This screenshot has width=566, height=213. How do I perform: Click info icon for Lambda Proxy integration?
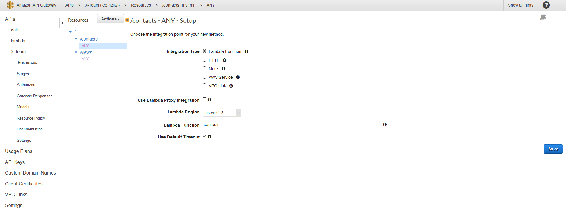click(x=209, y=100)
